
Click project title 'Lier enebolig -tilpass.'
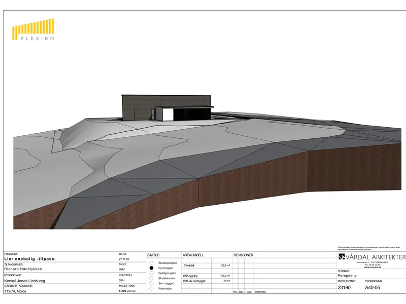point(30,259)
